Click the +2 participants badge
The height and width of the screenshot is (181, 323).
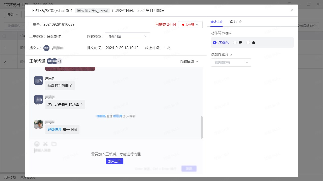pos(60,61)
